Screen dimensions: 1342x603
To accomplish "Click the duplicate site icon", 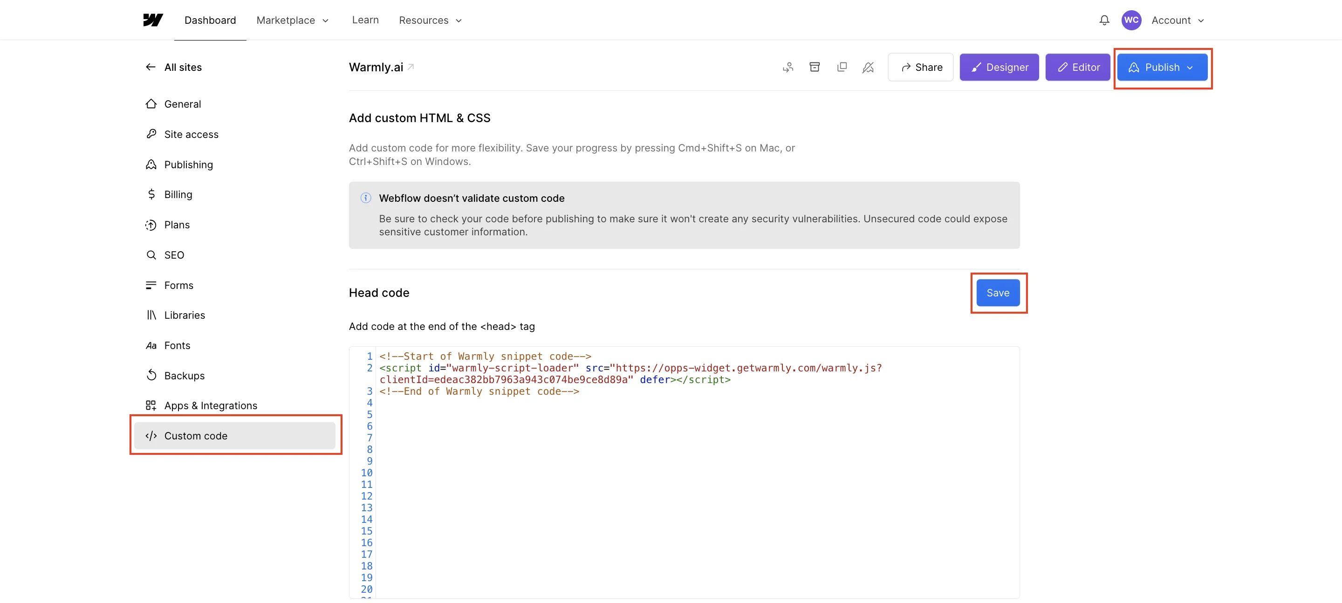I will (x=842, y=67).
